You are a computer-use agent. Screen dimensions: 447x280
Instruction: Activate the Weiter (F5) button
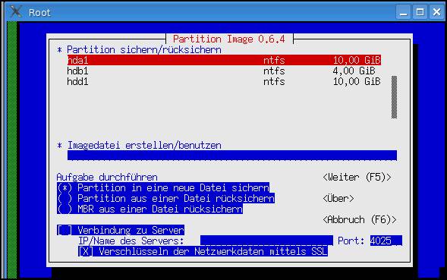(357, 177)
